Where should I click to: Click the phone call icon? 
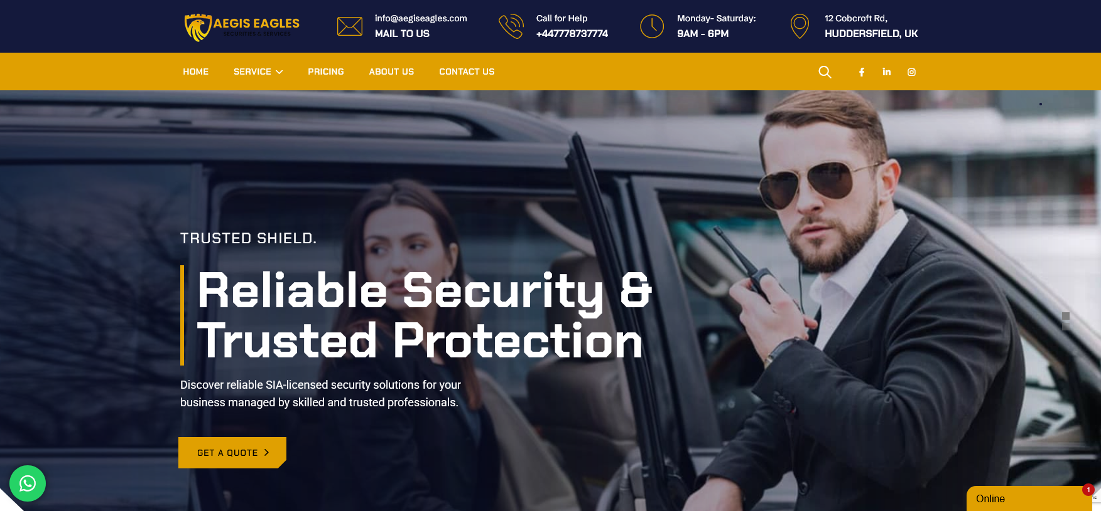(x=511, y=26)
